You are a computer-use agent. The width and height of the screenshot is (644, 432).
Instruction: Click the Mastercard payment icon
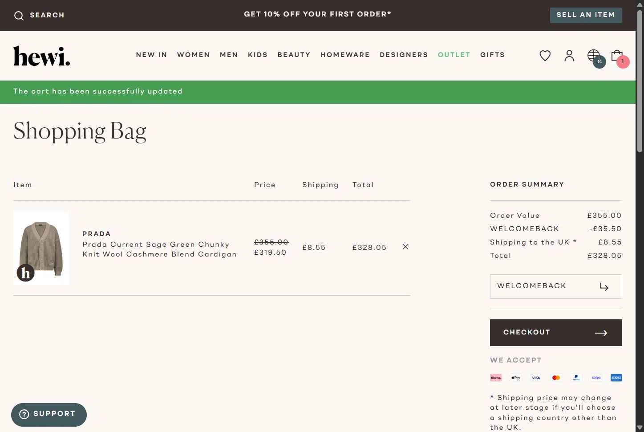[x=556, y=378]
